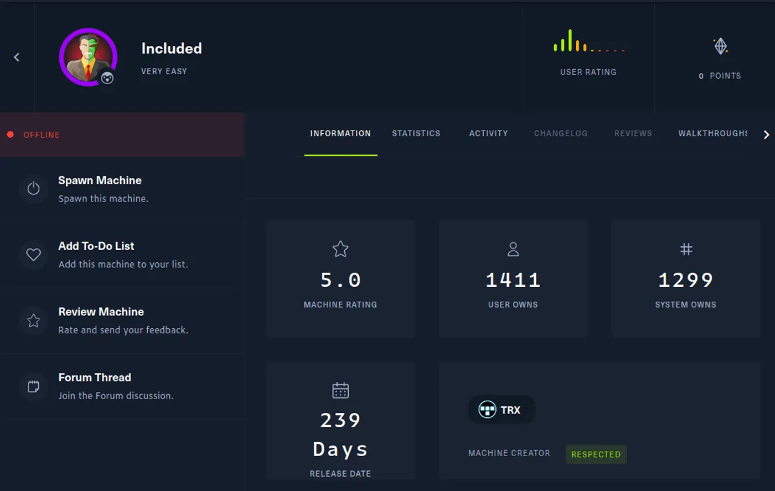Select the Changelog tab
The image size is (775, 491).
561,134
